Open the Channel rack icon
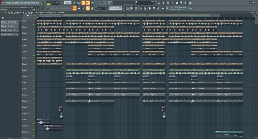The width and height of the screenshot is (258, 139). click(x=136, y=8)
